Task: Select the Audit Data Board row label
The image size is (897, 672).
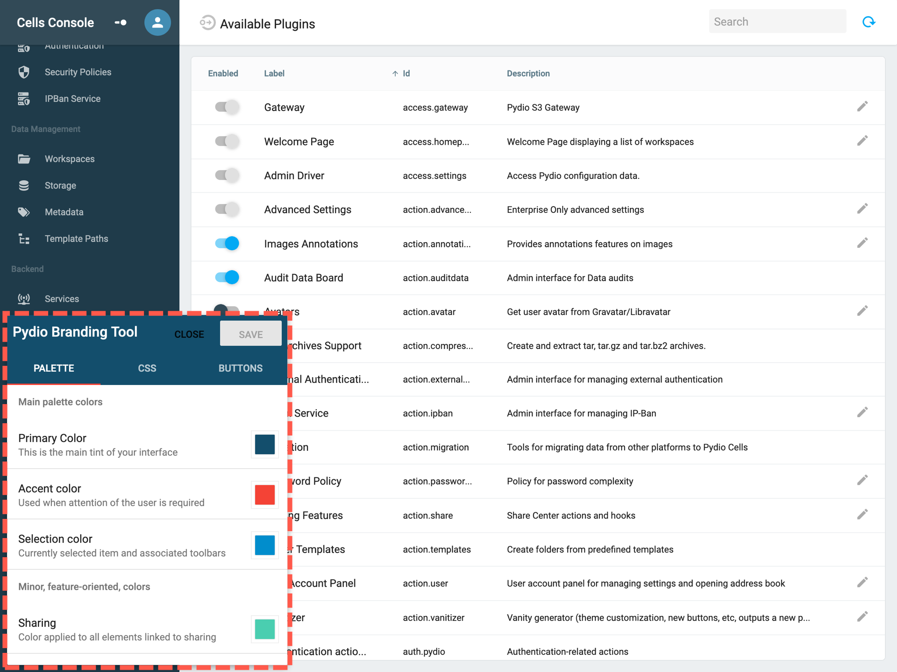Action: tap(304, 278)
